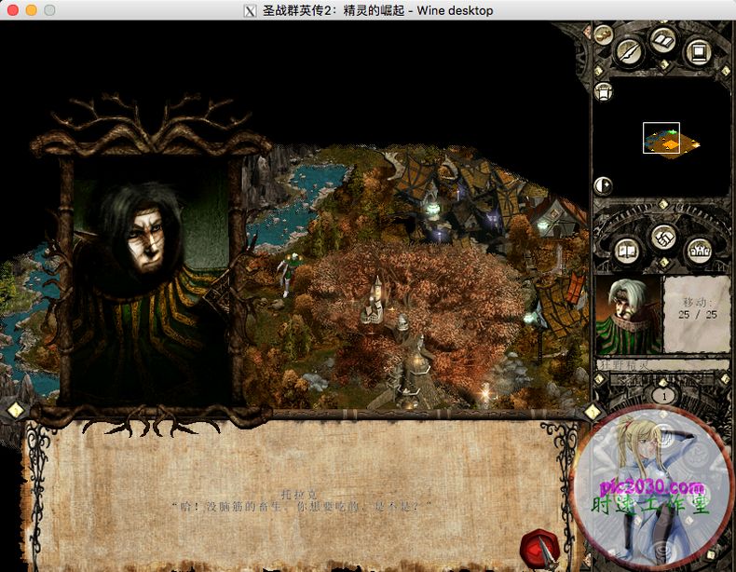The image size is (736, 572).
Task: Click the speaker name "托拉克" in dialog
Action: coord(299,494)
